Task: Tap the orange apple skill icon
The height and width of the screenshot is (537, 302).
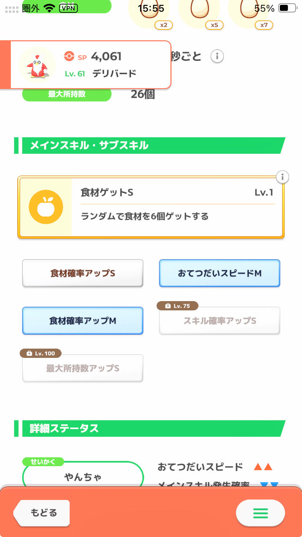Action: (46, 207)
